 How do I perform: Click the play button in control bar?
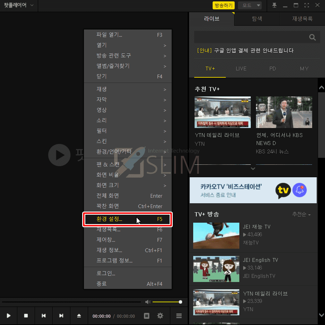pyautogui.click(x=9, y=316)
